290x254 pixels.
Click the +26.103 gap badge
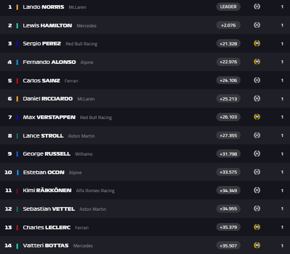click(228, 117)
